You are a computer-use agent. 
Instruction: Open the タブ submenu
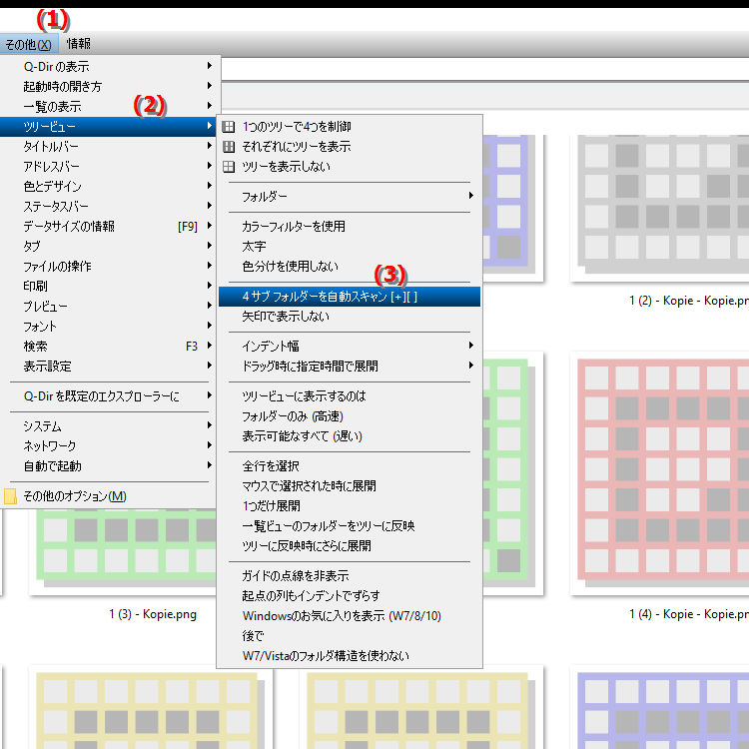110,247
